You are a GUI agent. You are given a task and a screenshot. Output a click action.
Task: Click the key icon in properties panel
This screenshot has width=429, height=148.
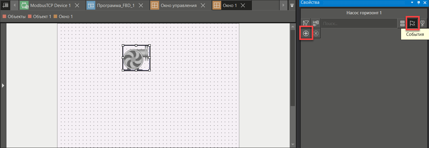(x=422, y=24)
